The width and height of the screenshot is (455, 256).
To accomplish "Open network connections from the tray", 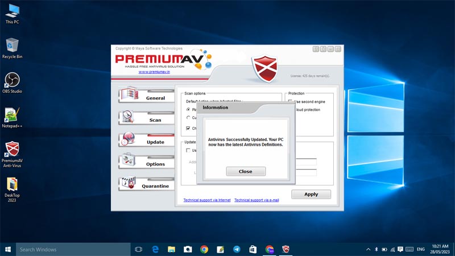I will coord(392,249).
